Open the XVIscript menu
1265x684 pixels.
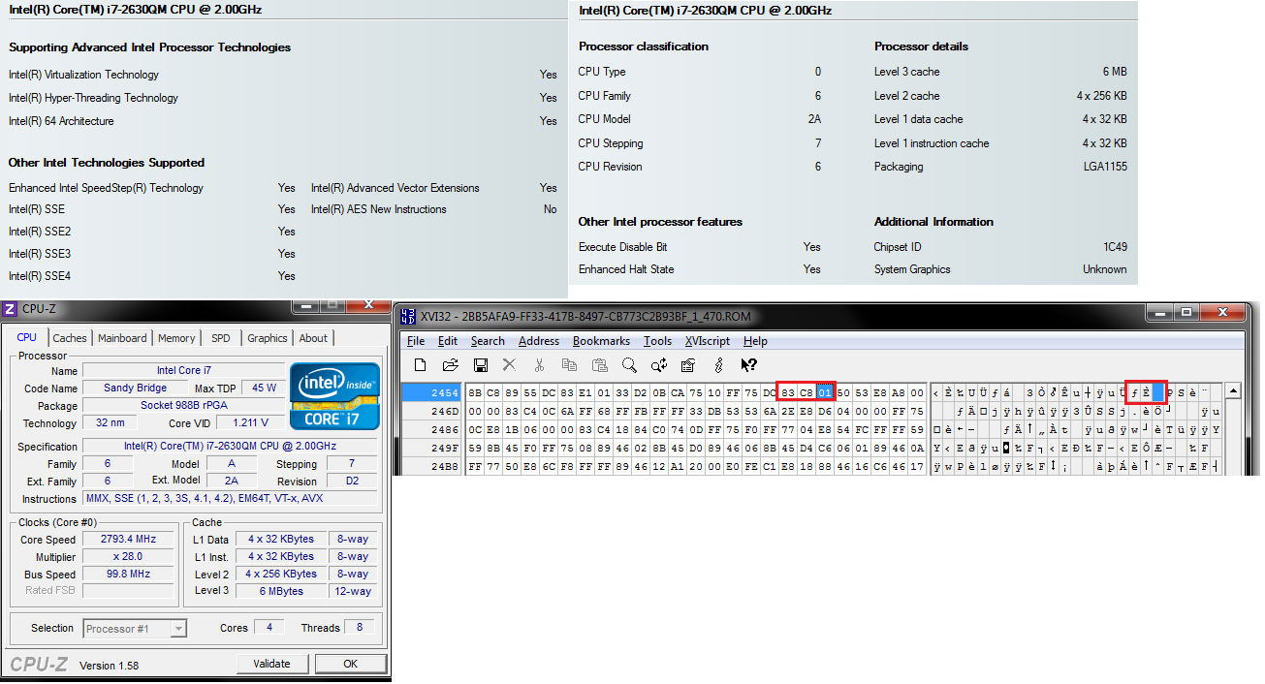pyautogui.click(x=707, y=341)
